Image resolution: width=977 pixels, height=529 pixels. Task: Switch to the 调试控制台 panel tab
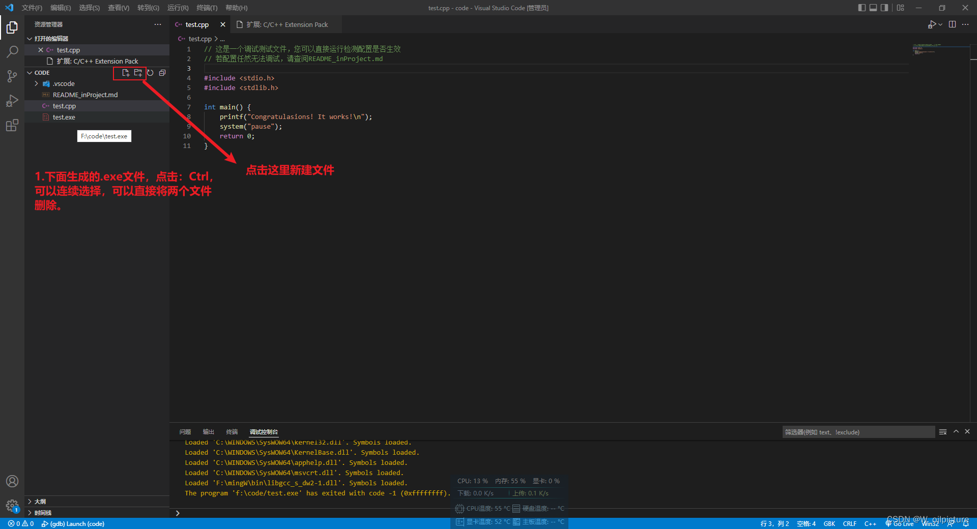point(264,432)
